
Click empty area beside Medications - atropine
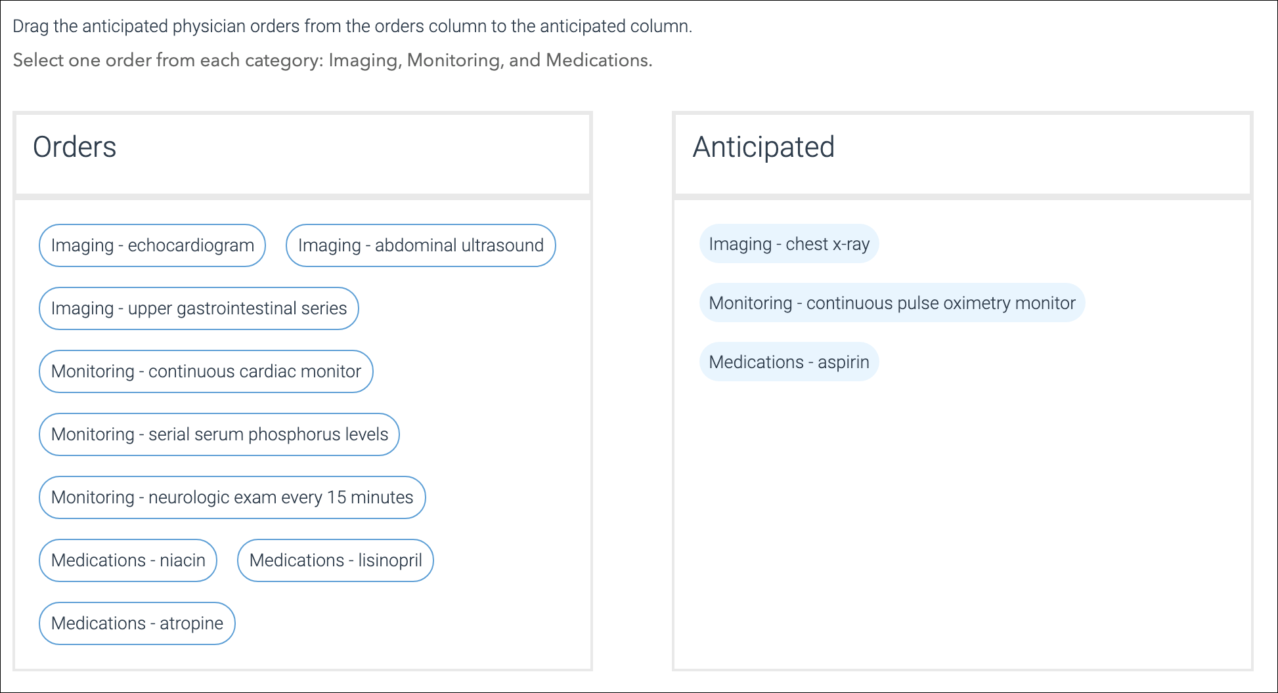[407, 623]
